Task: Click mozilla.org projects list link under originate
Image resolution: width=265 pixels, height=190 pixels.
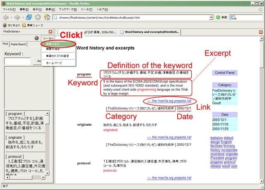Action: coord(169,137)
